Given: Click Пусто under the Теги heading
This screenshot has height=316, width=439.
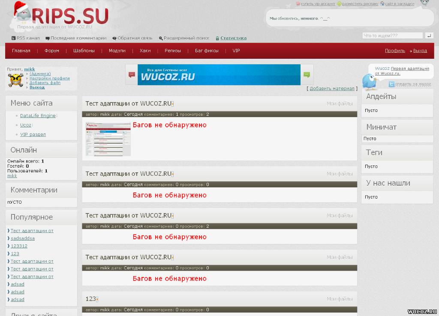Looking at the screenshot, I should [371, 166].
